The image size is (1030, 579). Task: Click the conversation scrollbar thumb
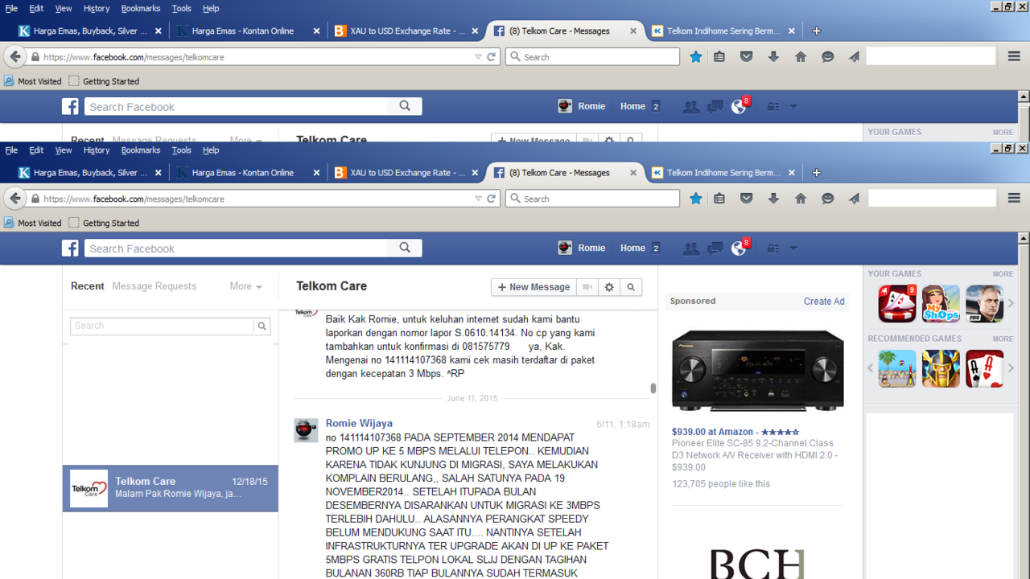click(653, 388)
